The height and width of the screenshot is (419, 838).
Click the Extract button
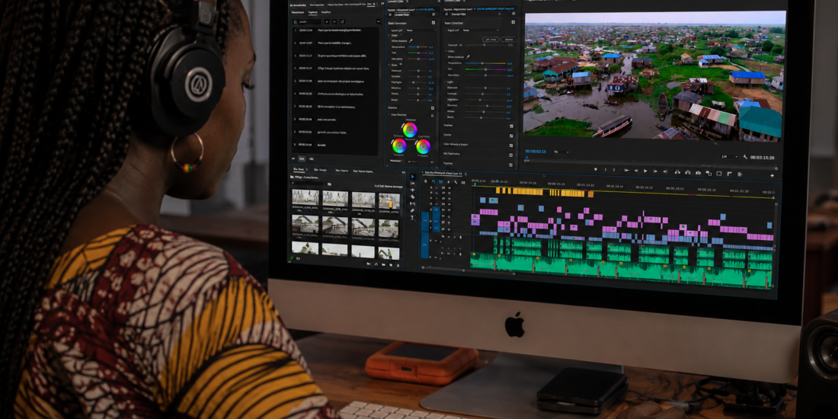pos(687,172)
